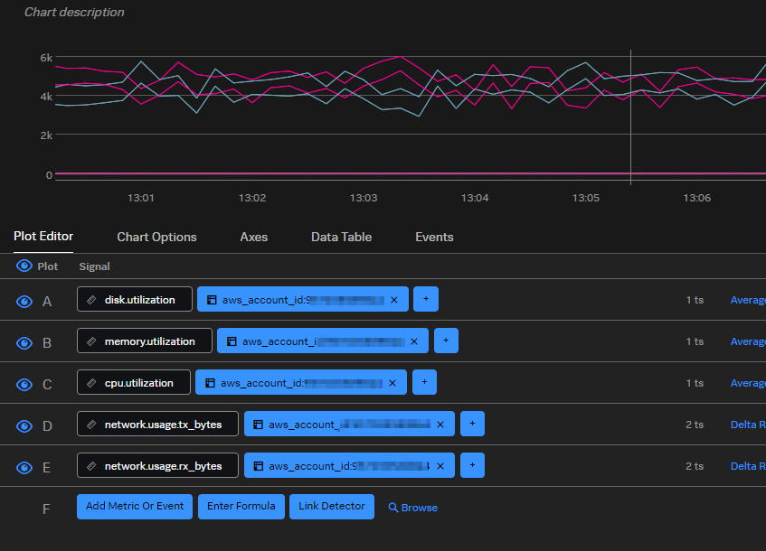Click the pencil icon on memory.utilization pill
Image resolution: width=766 pixels, height=551 pixels.
click(90, 341)
